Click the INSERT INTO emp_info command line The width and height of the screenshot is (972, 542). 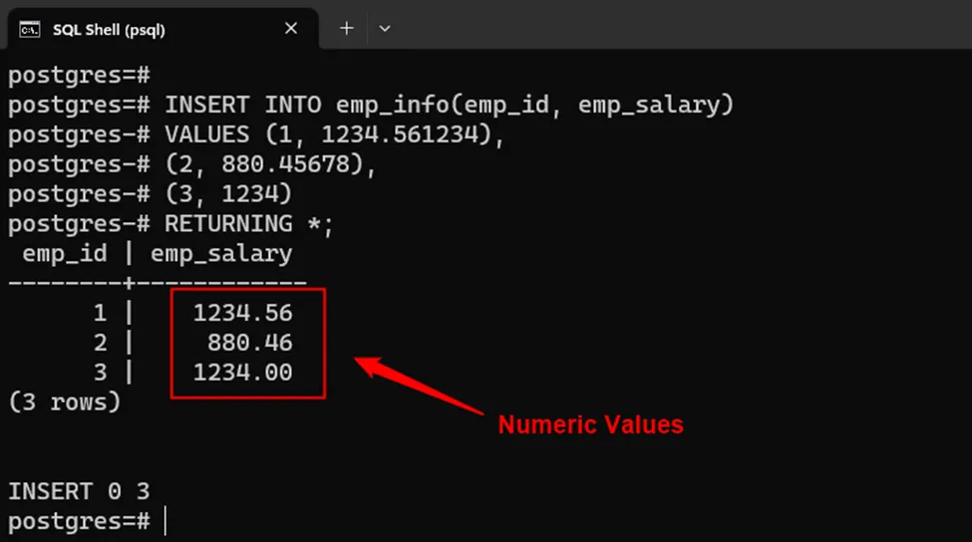pyautogui.click(x=449, y=105)
